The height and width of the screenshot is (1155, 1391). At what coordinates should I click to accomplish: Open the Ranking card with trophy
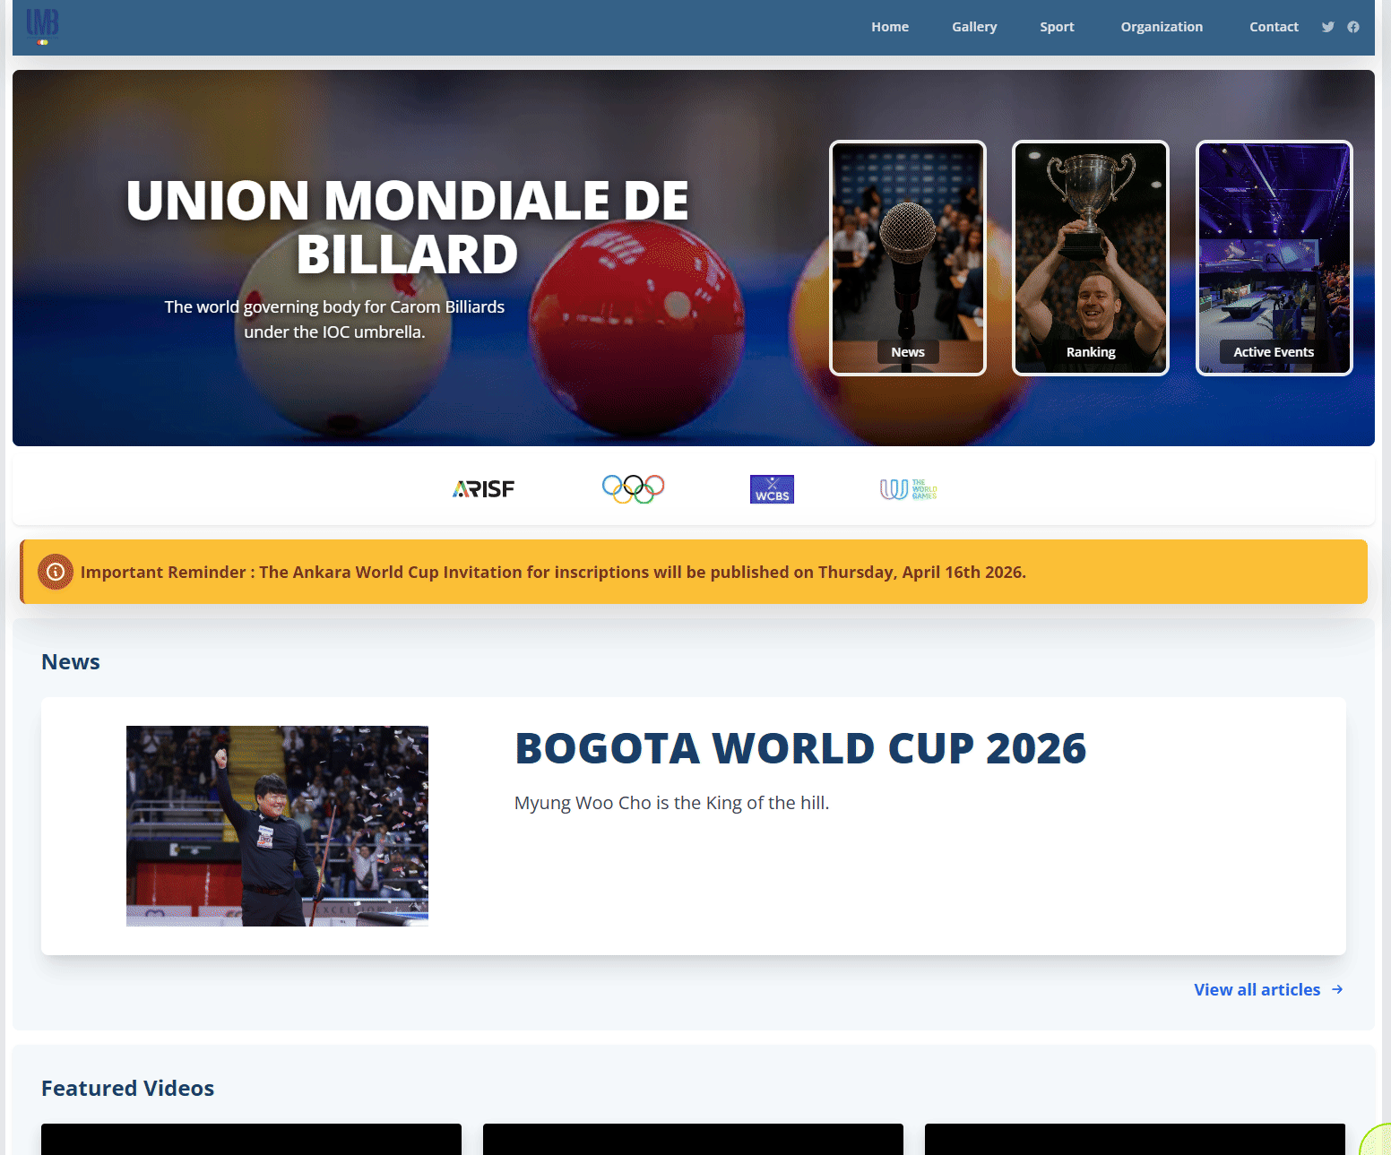point(1090,258)
